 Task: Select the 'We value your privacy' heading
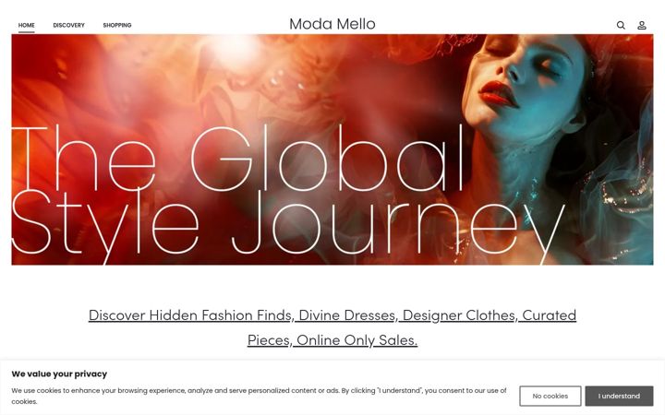[59, 373]
